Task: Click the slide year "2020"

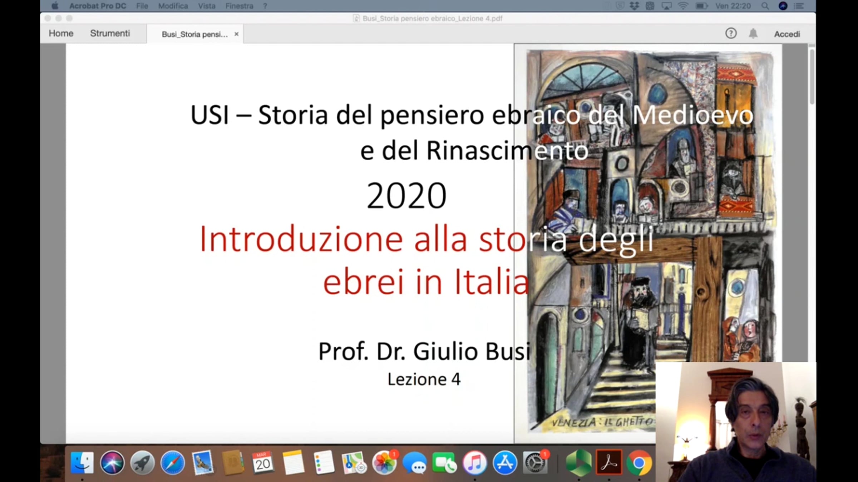Action: tap(406, 195)
